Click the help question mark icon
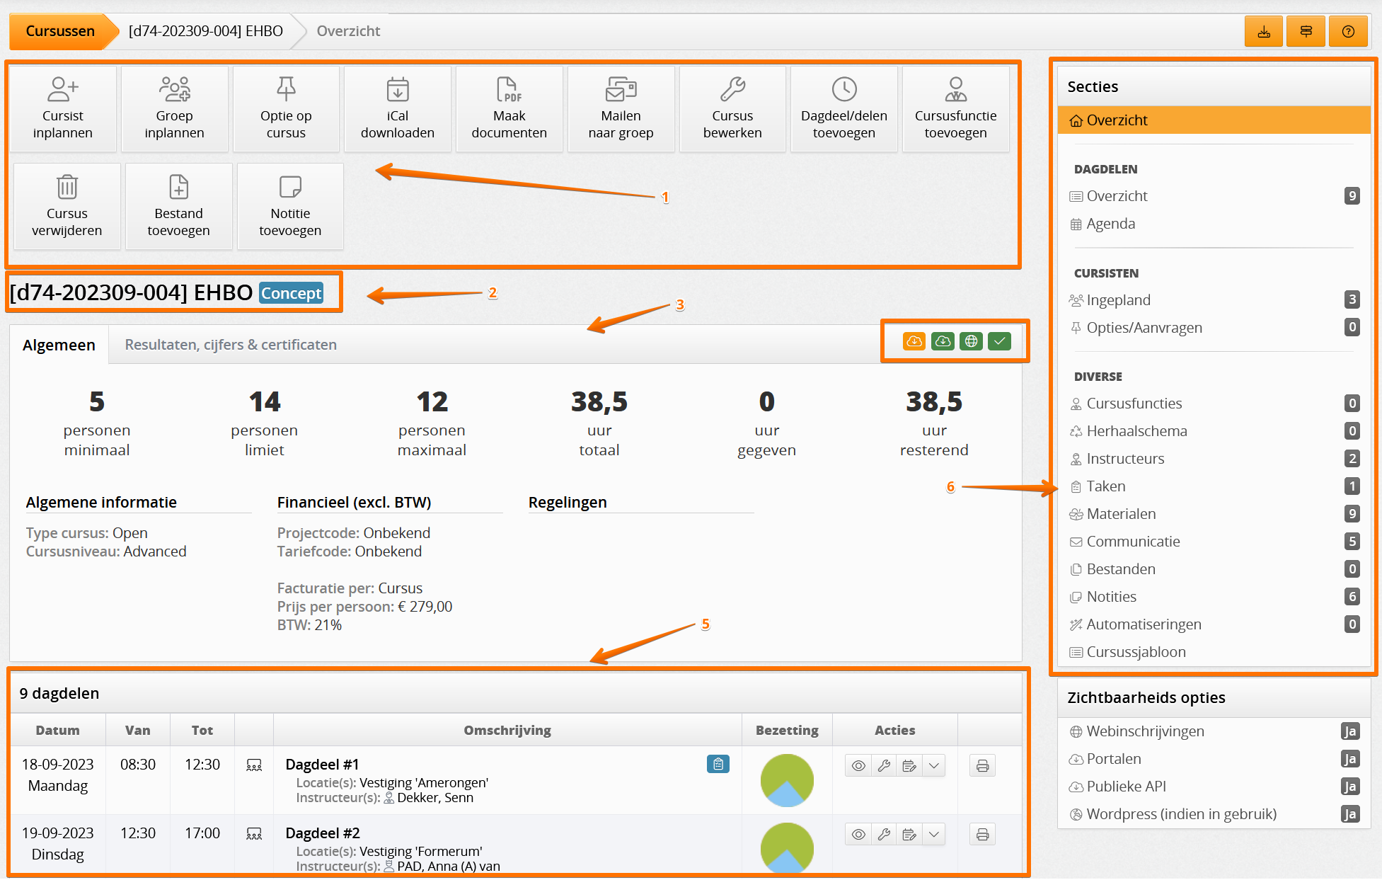 click(x=1347, y=32)
